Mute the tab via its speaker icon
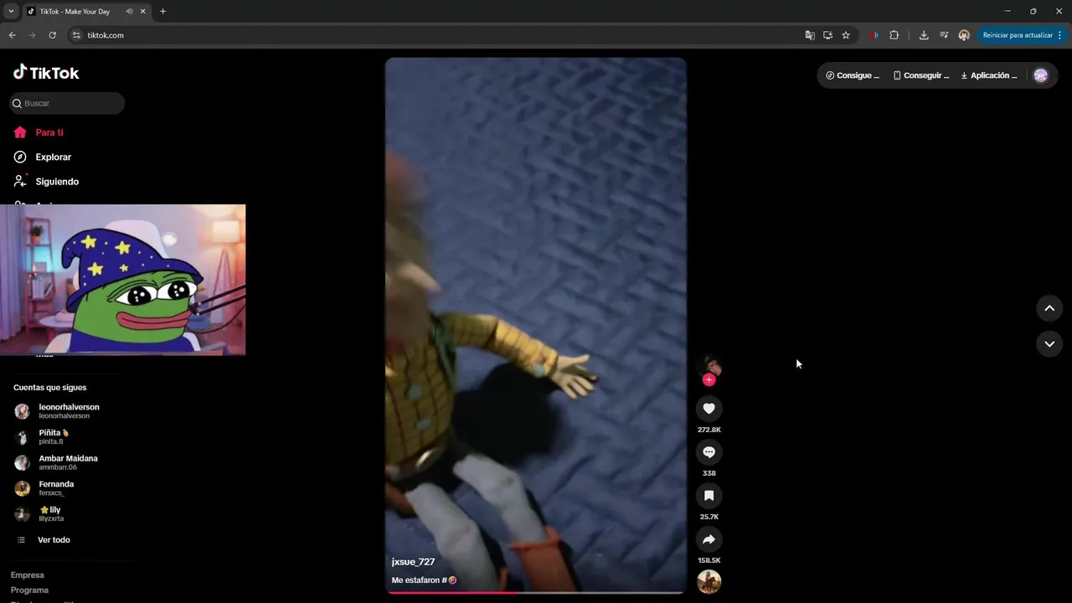This screenshot has height=603, width=1072. (x=129, y=12)
